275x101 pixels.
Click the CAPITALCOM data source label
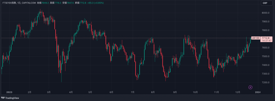[28, 3]
